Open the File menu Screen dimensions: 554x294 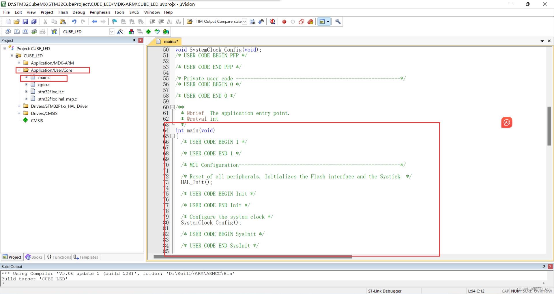pos(6,12)
